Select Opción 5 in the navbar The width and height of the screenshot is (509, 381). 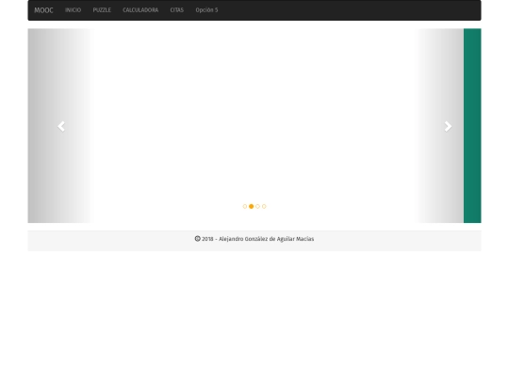[206, 10]
